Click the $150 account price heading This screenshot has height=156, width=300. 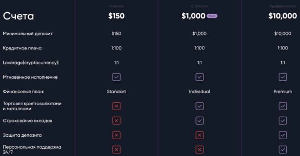coord(116,16)
